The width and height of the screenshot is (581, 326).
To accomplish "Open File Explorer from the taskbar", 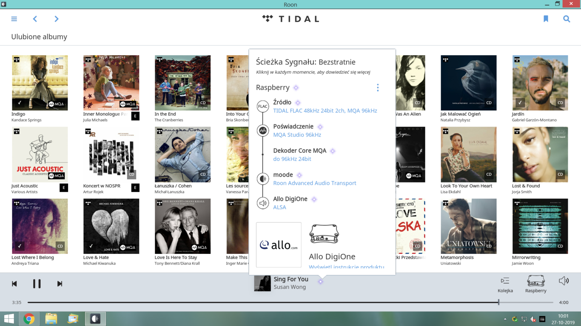I will 51,319.
